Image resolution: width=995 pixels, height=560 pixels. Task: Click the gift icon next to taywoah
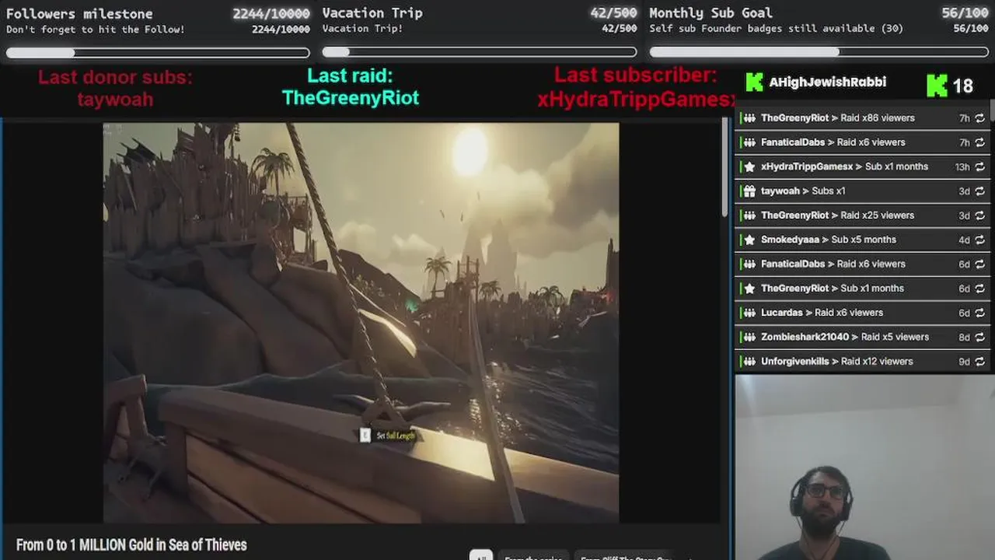click(x=749, y=191)
